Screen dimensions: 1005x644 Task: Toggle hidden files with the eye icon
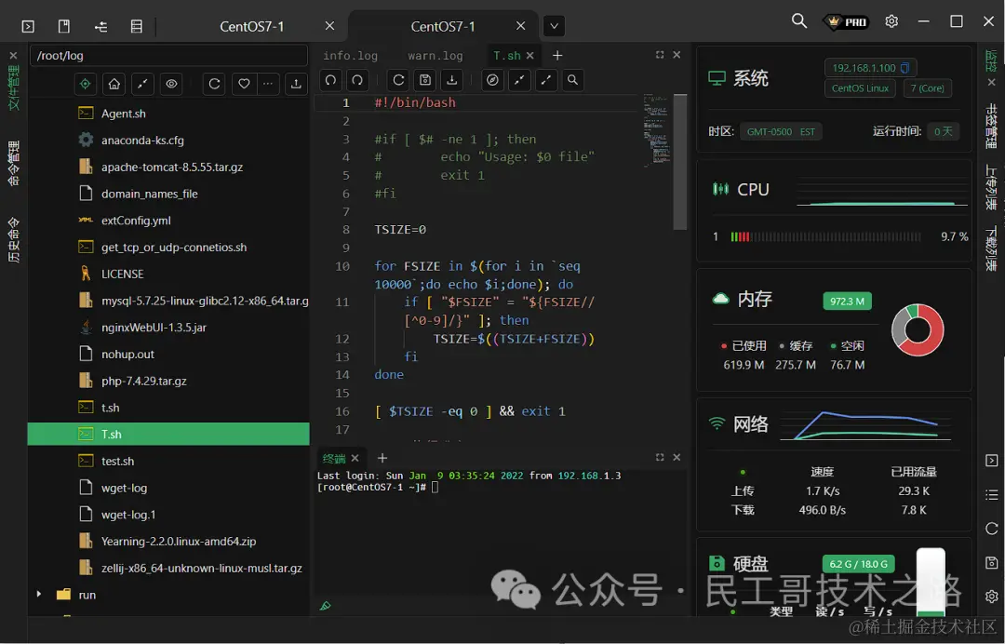coord(171,84)
